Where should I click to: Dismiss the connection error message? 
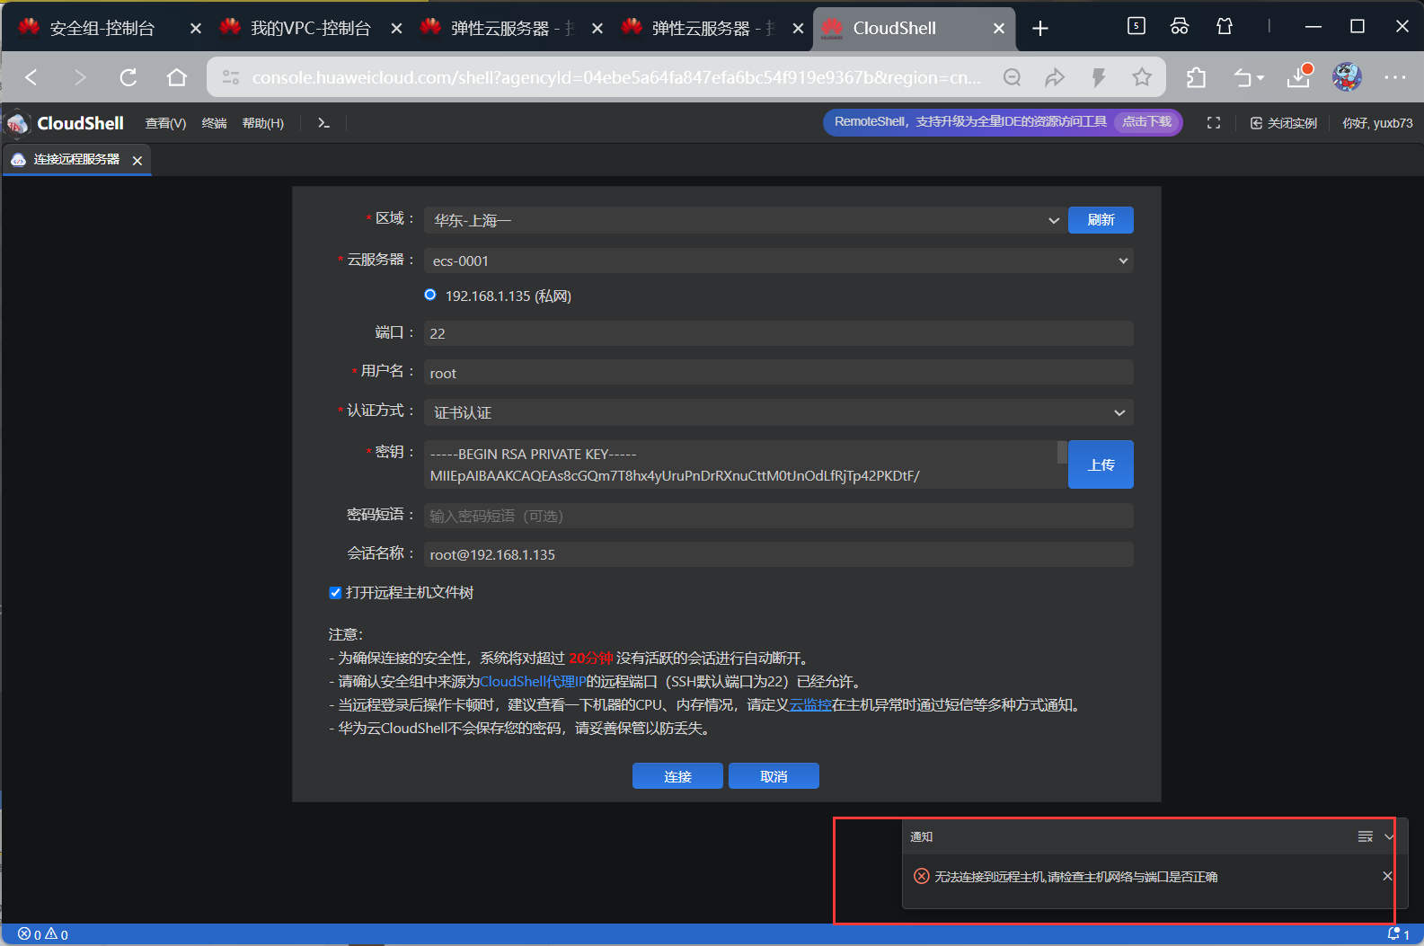(1387, 876)
